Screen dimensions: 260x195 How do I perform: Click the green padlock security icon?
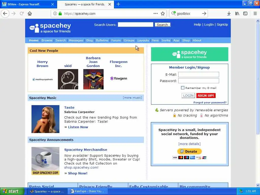60,13
